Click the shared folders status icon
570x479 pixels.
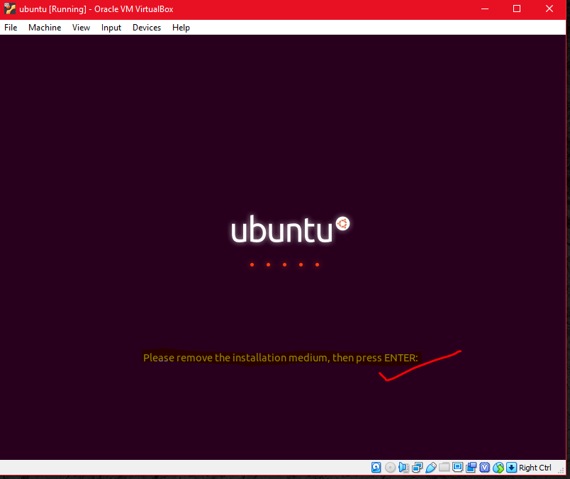(443, 468)
